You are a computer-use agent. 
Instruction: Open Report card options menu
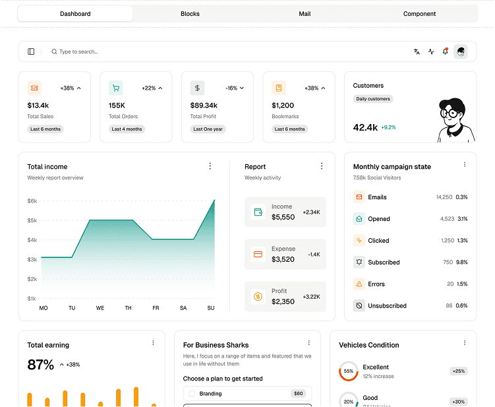322,166
